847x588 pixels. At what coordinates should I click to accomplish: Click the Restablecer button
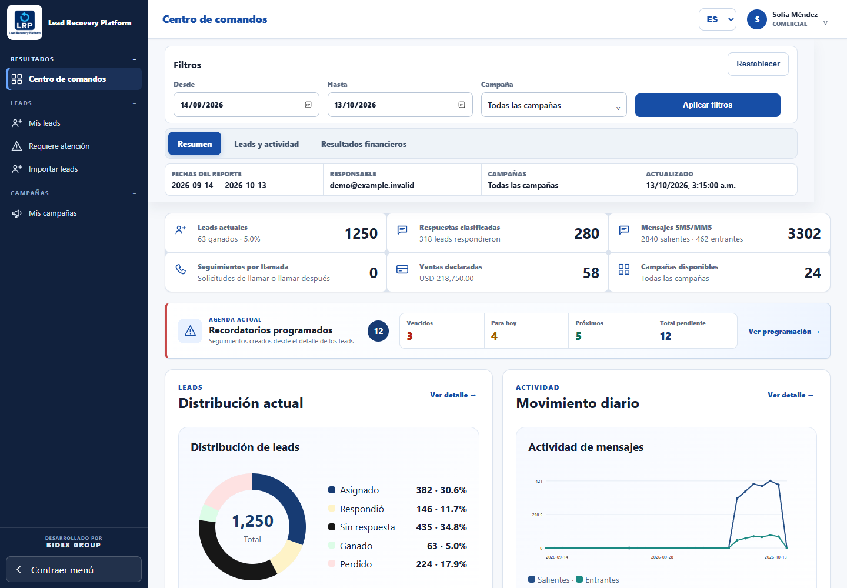(758, 64)
